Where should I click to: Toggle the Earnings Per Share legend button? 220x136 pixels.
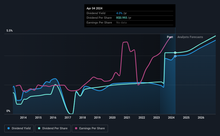tap(90, 129)
